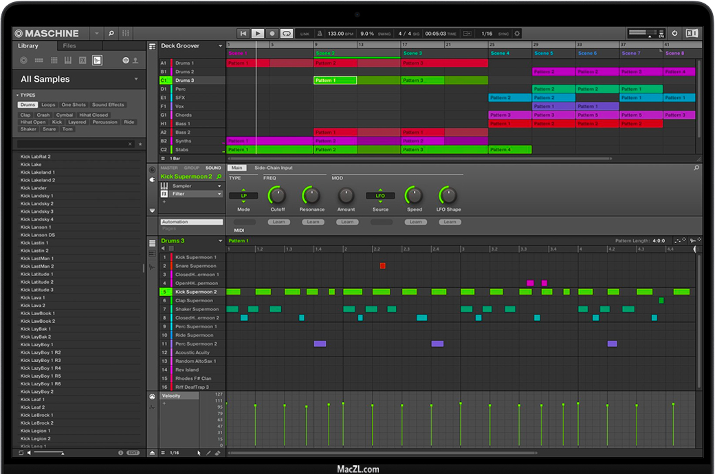Click the Record button in the transport
715x474 pixels.
272,33
